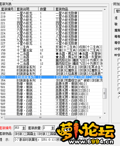This screenshot has width=120, height=146.
Task: Click the 套装数量 field showing 2
Action: coord(47,128)
